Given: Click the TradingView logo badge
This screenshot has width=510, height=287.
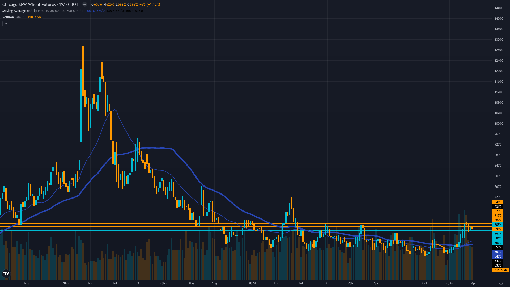Looking at the screenshot, I should [x=6, y=274].
